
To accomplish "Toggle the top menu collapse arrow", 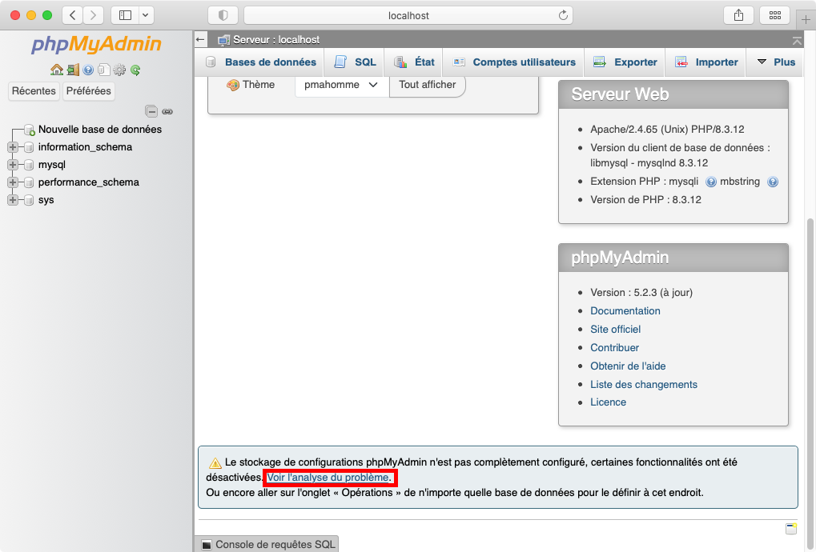I will [x=797, y=40].
